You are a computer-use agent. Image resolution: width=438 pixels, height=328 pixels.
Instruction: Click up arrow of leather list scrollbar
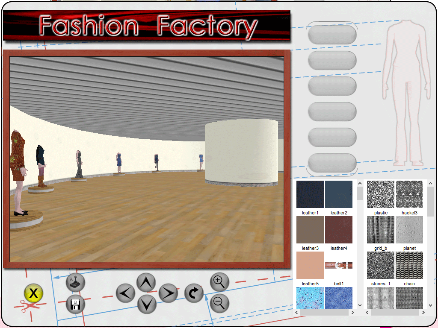360,183
